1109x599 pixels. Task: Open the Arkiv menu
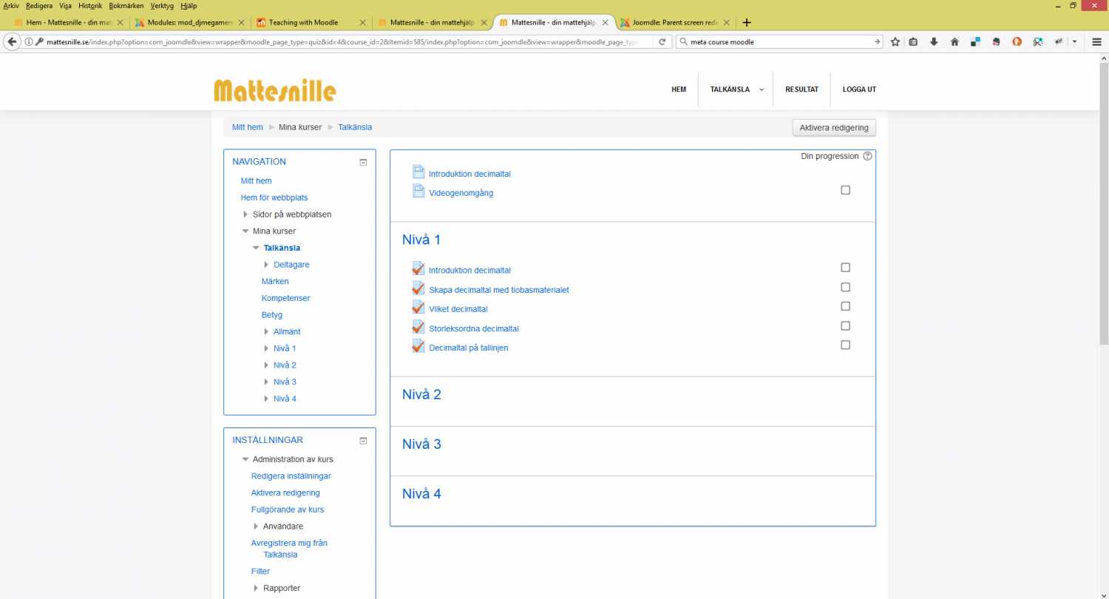coord(11,6)
